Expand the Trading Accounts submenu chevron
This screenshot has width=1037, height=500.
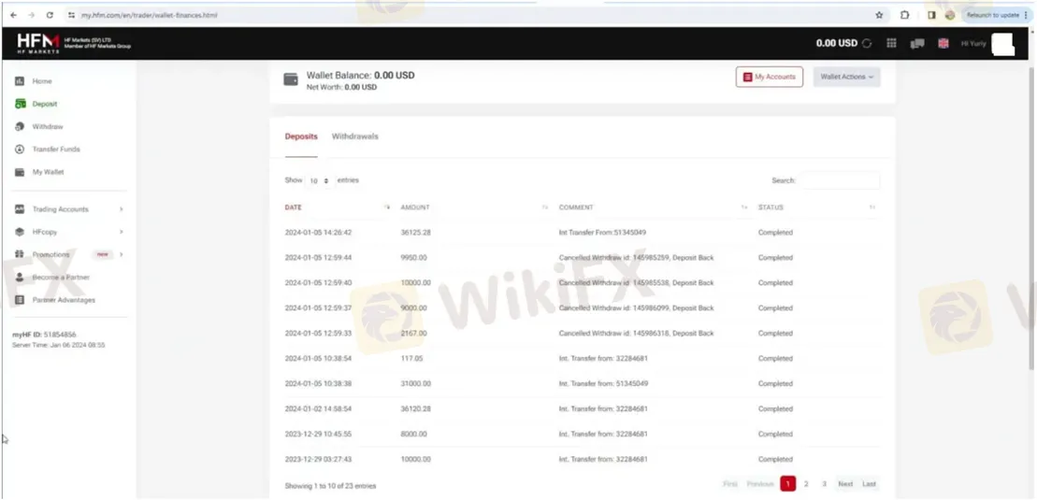click(121, 209)
